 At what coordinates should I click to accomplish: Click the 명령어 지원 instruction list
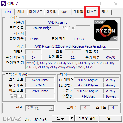(x=72, y=65)
